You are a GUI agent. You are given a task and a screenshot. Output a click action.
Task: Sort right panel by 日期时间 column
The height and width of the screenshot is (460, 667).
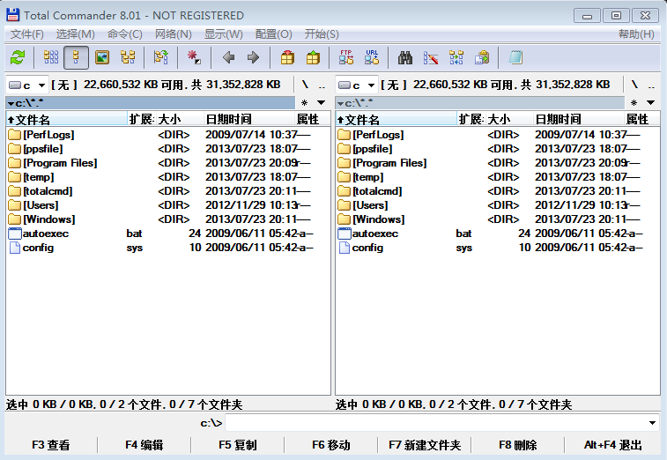pyautogui.click(x=579, y=119)
